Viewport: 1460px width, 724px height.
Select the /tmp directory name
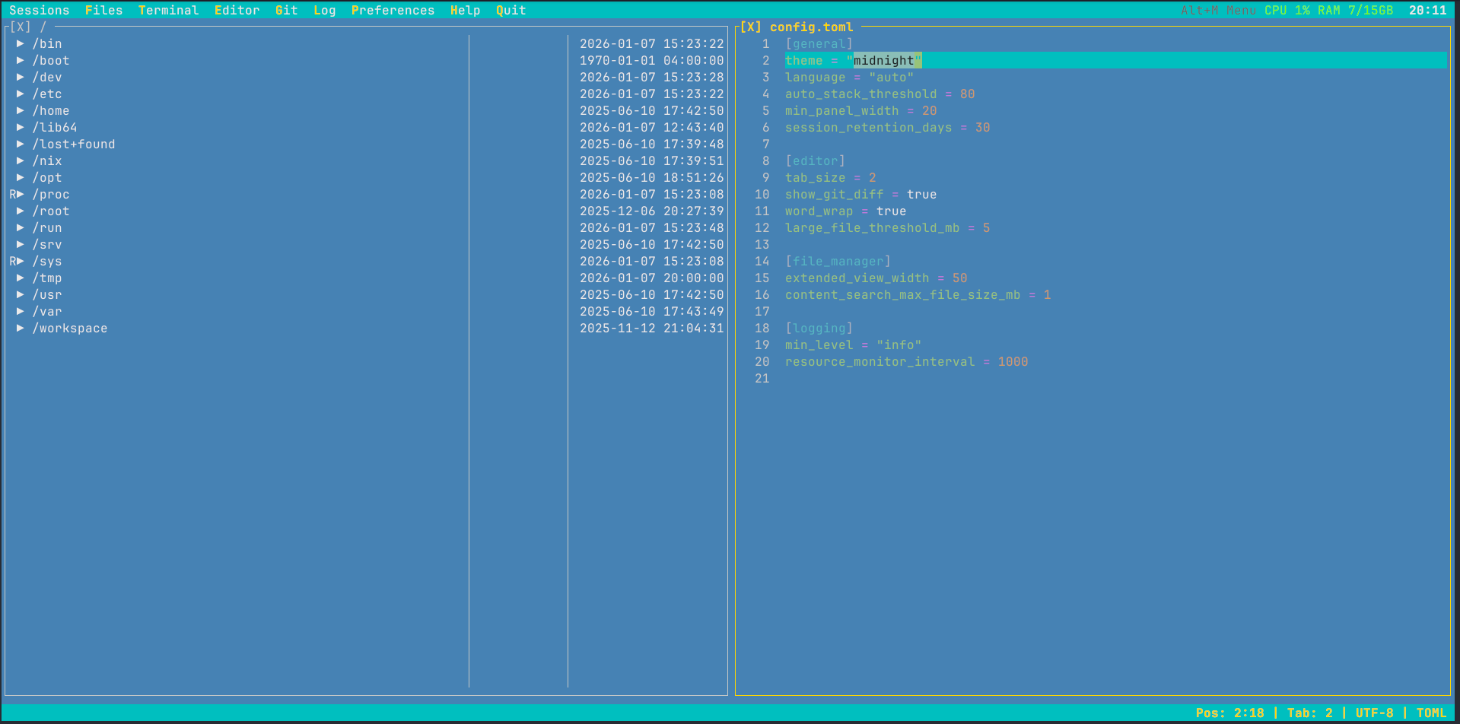tap(47, 278)
